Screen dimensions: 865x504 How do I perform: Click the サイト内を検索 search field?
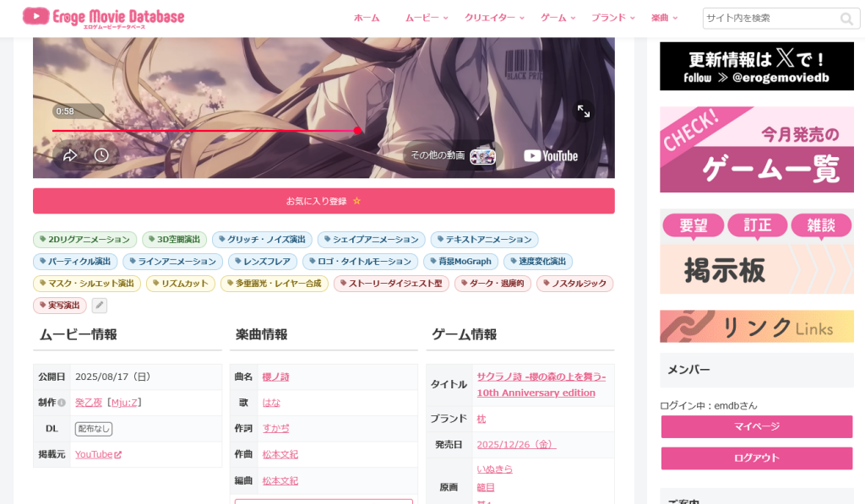pyautogui.click(x=770, y=19)
